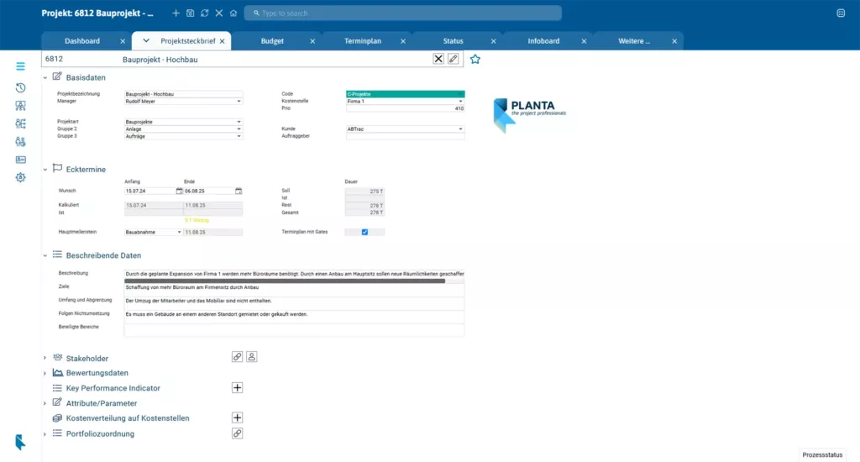Viewport: 860px width, 462px height.
Task: Open the Hauptmeilenstein dropdown Bauabnahme
Action: tap(179, 232)
